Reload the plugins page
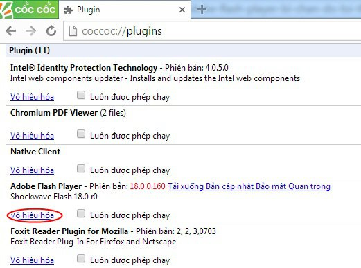Screen dimensions: 361x268 (51, 30)
